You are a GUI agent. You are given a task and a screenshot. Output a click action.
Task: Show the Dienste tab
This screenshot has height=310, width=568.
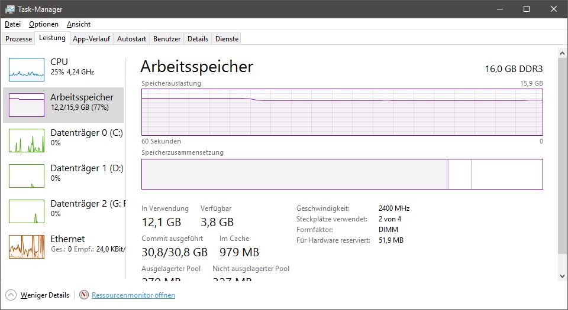pyautogui.click(x=227, y=39)
